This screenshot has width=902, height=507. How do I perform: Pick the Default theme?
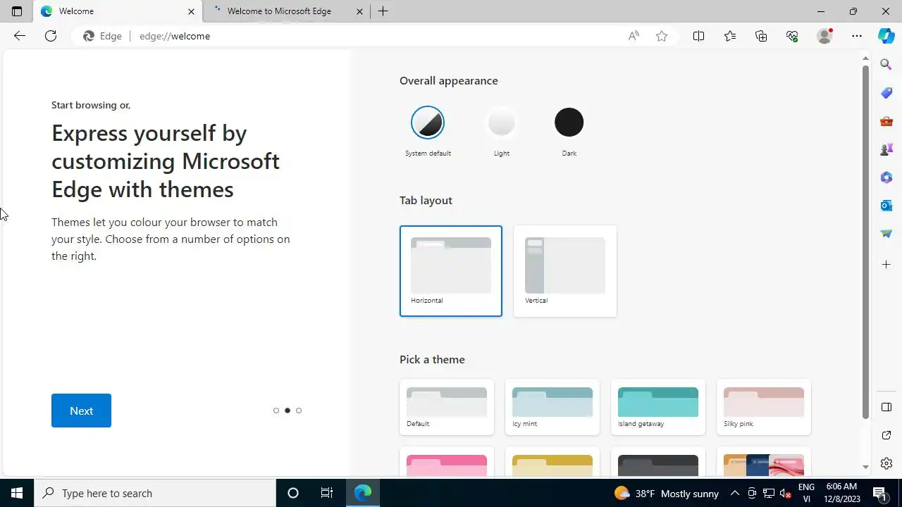[x=447, y=407]
